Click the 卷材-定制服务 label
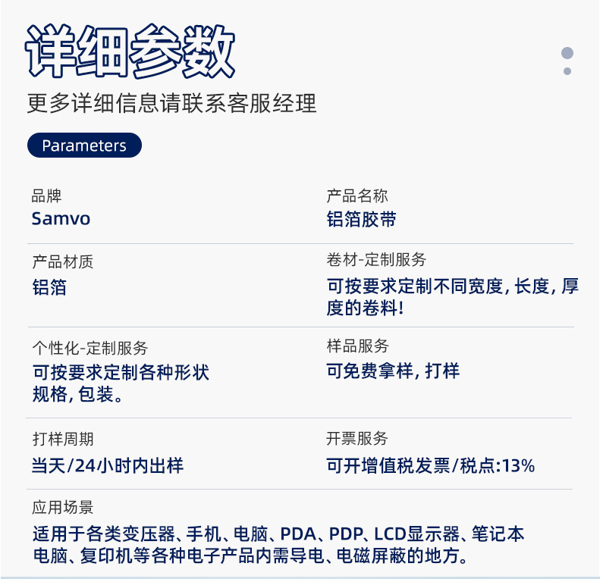603x579 pixels. [376, 260]
